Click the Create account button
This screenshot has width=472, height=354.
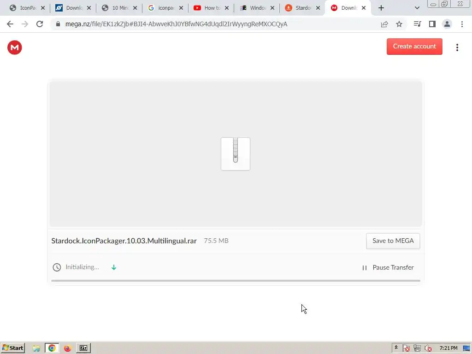coord(414,47)
